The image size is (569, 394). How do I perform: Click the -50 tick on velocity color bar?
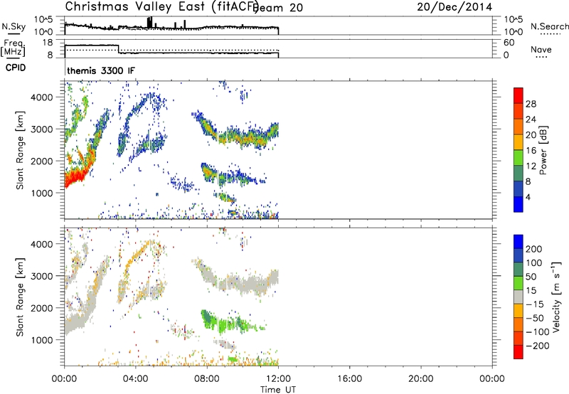click(535, 318)
